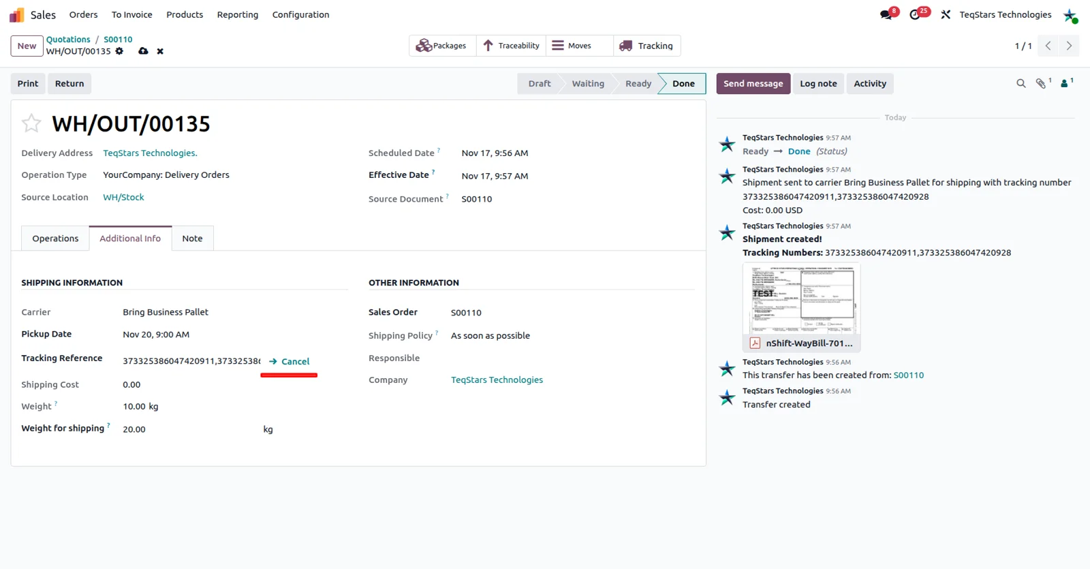Open the conversations messages icon
Screen dimensions: 1090x569
pyautogui.click(x=886, y=15)
